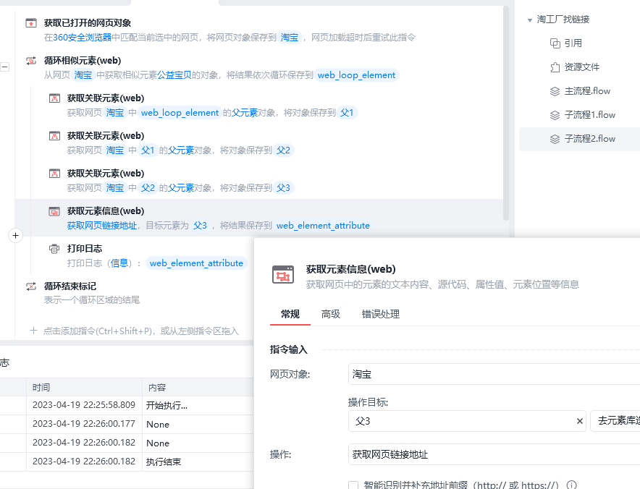Collapse the 循环相似元素 loop block
The image size is (640, 489).
(x=5, y=67)
